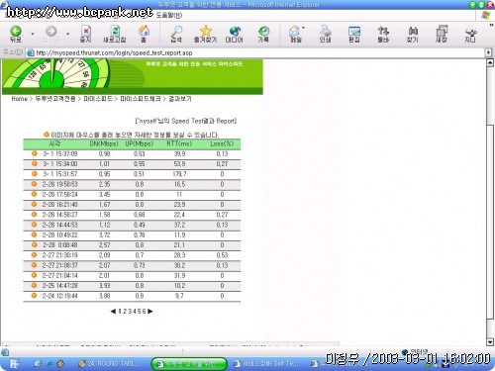Switch to '24. ROUND TABL...' taskbar button
The width and height of the screenshot is (495, 371).
tap(110, 364)
